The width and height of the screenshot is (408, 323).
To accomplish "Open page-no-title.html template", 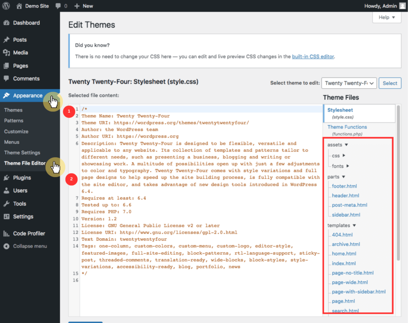I will tap(353, 273).
